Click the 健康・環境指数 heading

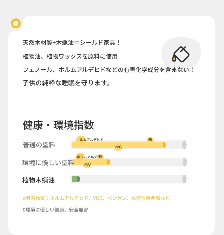[58, 125]
